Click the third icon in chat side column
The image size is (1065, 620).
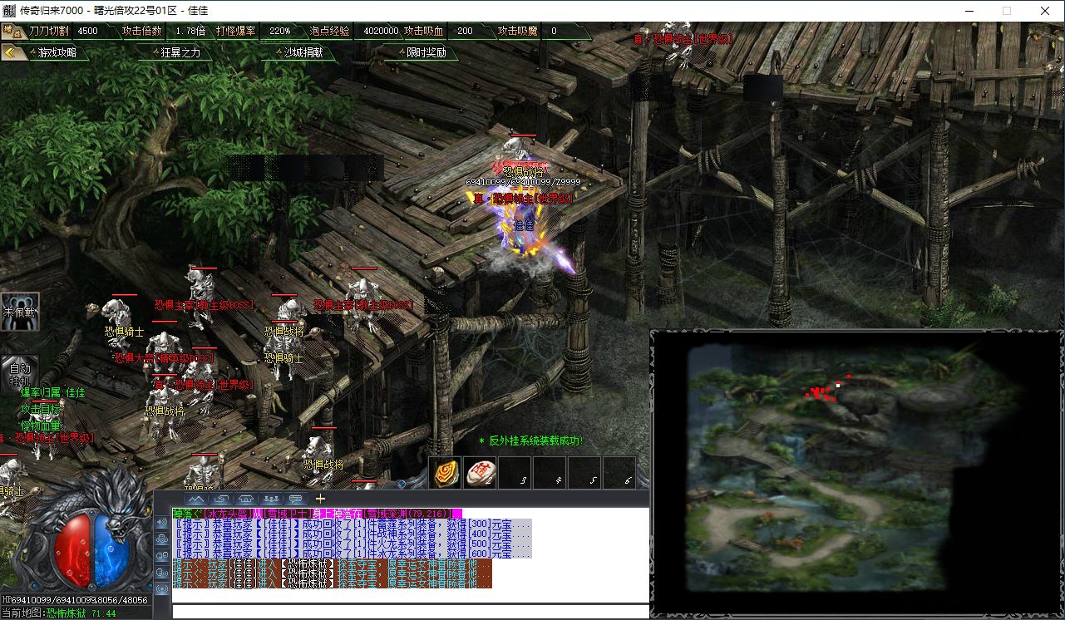[162, 557]
